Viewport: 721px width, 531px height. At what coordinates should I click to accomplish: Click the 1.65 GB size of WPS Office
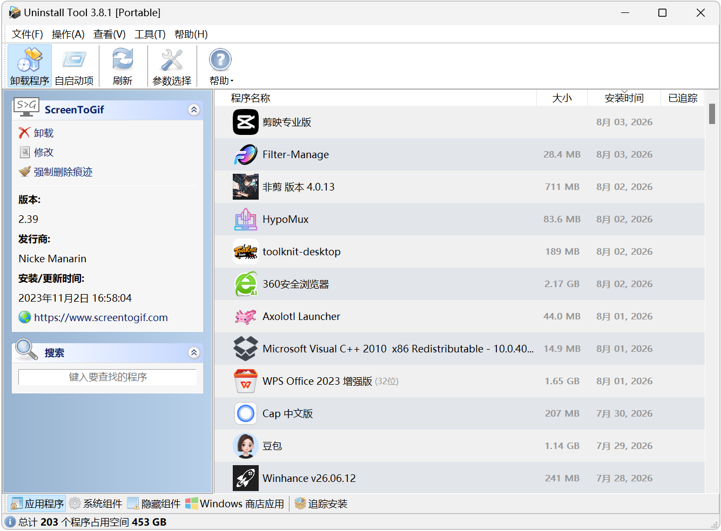coord(562,382)
